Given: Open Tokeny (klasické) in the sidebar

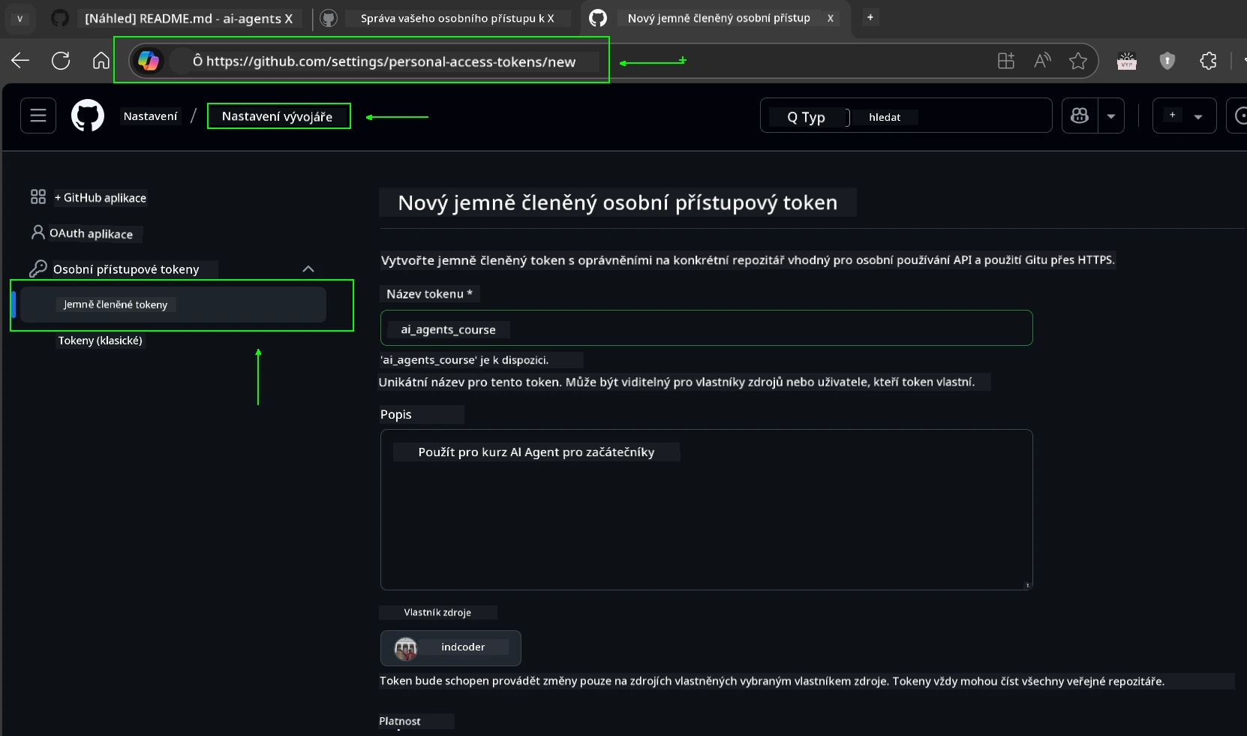Looking at the screenshot, I should click(101, 341).
